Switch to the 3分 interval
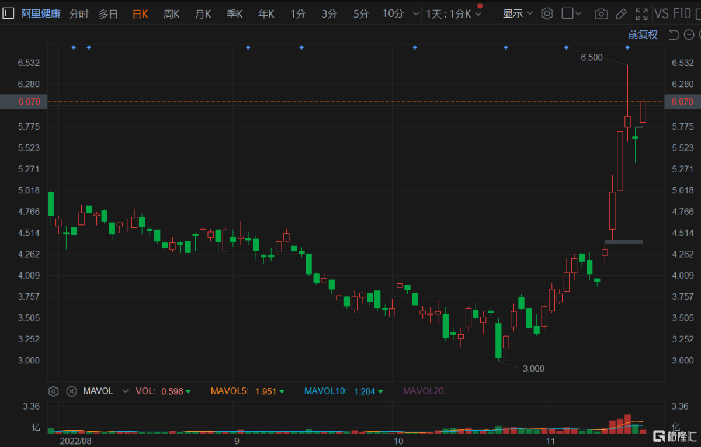This screenshot has height=447, width=701. pos(329,13)
